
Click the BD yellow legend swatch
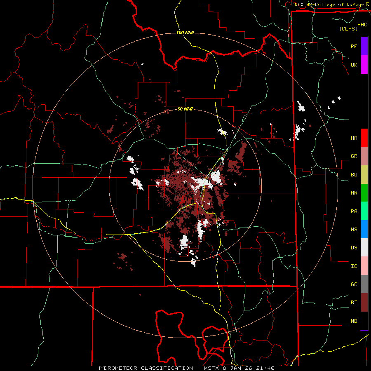pyautogui.click(x=364, y=175)
